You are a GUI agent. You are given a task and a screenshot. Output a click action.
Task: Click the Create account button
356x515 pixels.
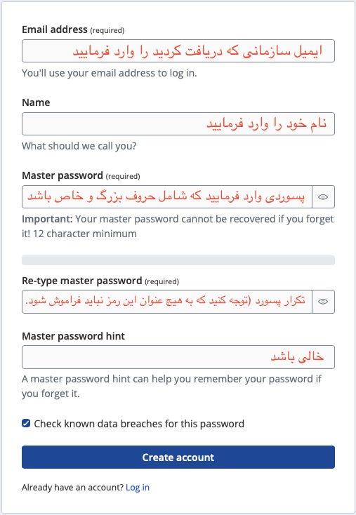(x=178, y=457)
